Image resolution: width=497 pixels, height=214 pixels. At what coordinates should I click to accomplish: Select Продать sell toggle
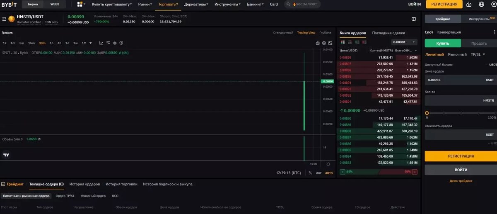[479, 43]
